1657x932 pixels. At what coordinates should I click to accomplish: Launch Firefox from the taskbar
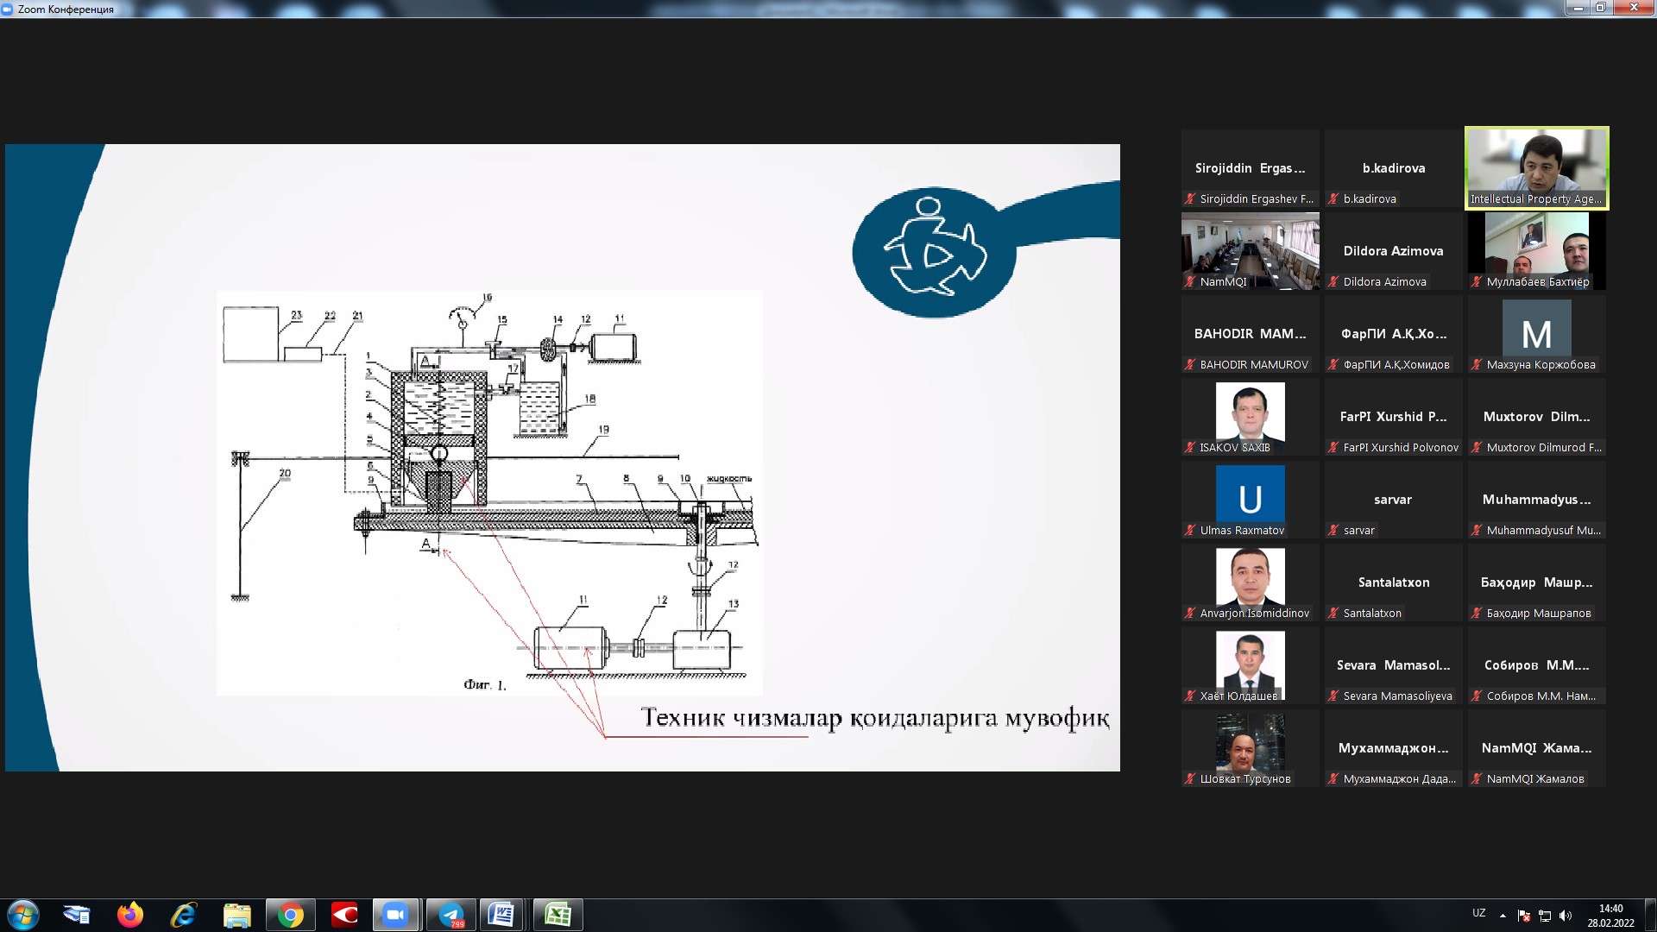(130, 915)
